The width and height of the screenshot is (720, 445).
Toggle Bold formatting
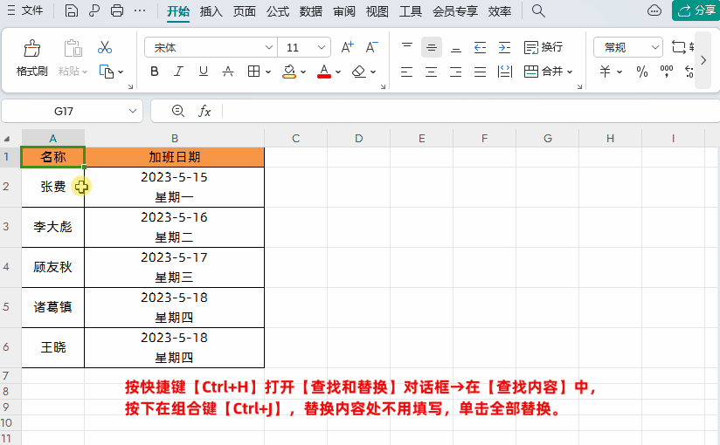pos(155,72)
